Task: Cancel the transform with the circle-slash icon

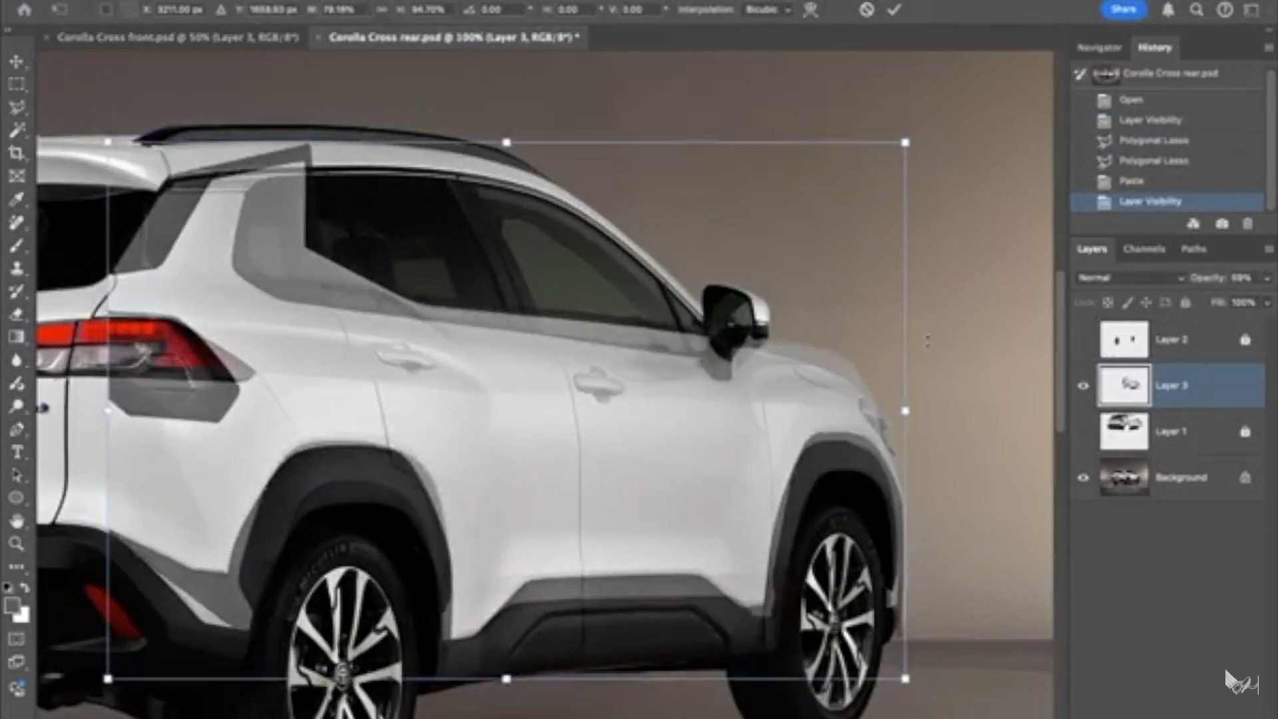Action: pos(866,10)
